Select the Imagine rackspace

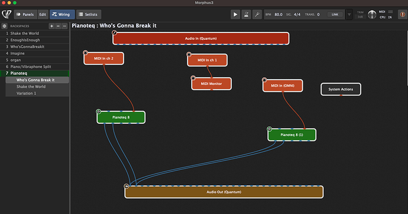coord(35,53)
